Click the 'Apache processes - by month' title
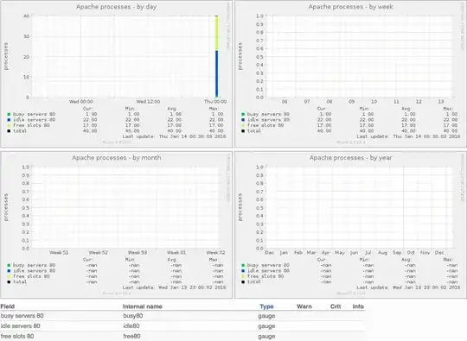Viewport: 467px width, 341px height. (117, 158)
